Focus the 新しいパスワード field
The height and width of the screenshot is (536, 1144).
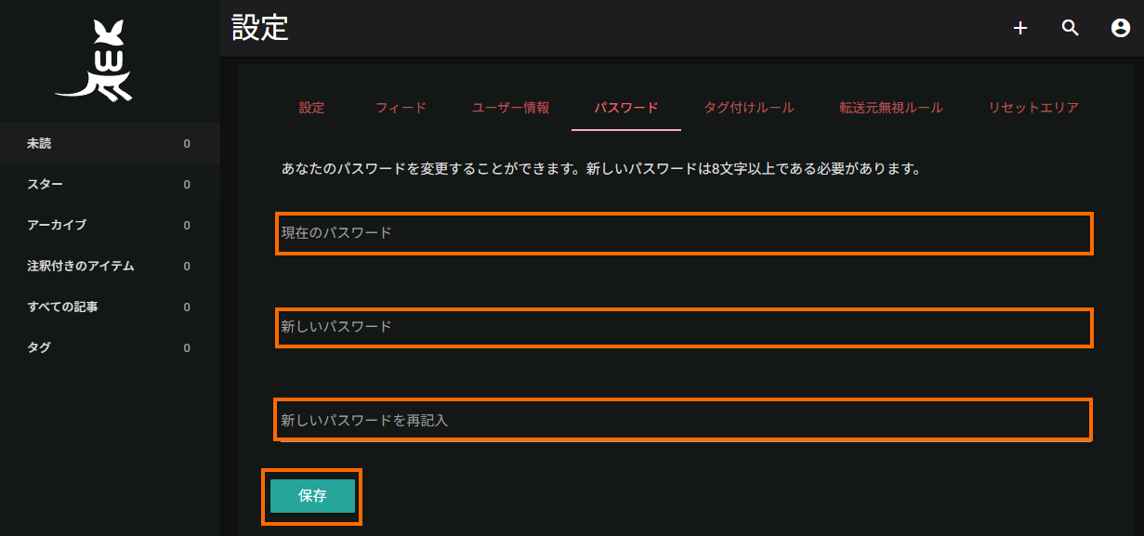(684, 327)
